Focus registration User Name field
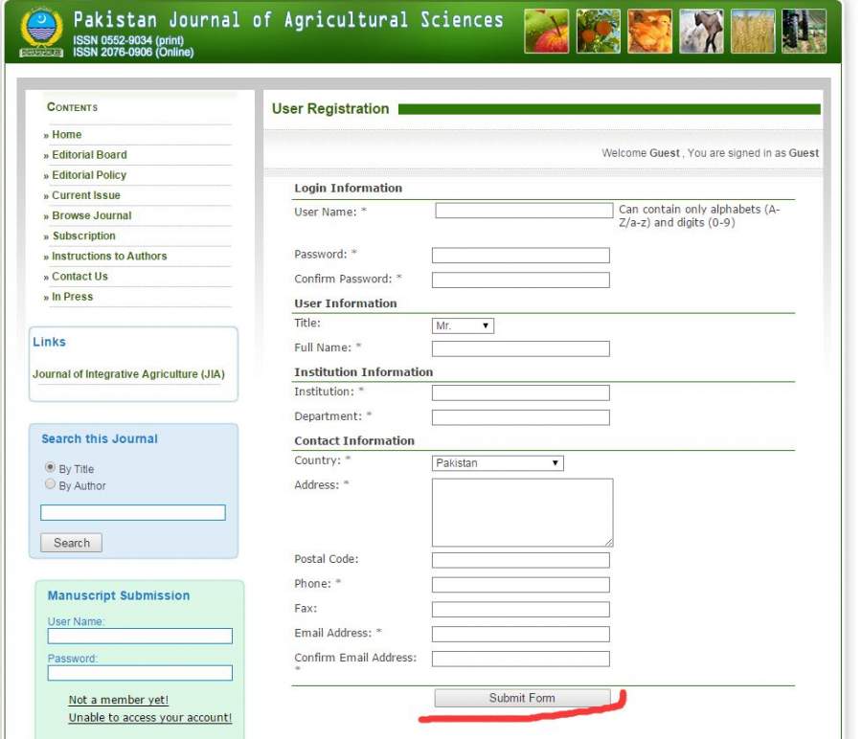862x739 pixels. click(524, 211)
